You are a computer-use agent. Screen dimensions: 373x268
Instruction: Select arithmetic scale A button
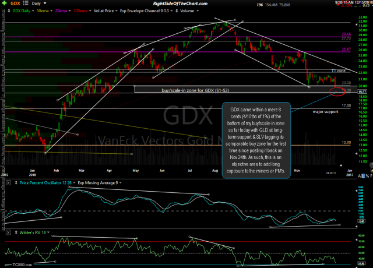coord(360,176)
